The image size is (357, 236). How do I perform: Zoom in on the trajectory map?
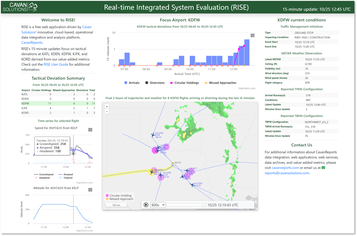tap(107, 106)
